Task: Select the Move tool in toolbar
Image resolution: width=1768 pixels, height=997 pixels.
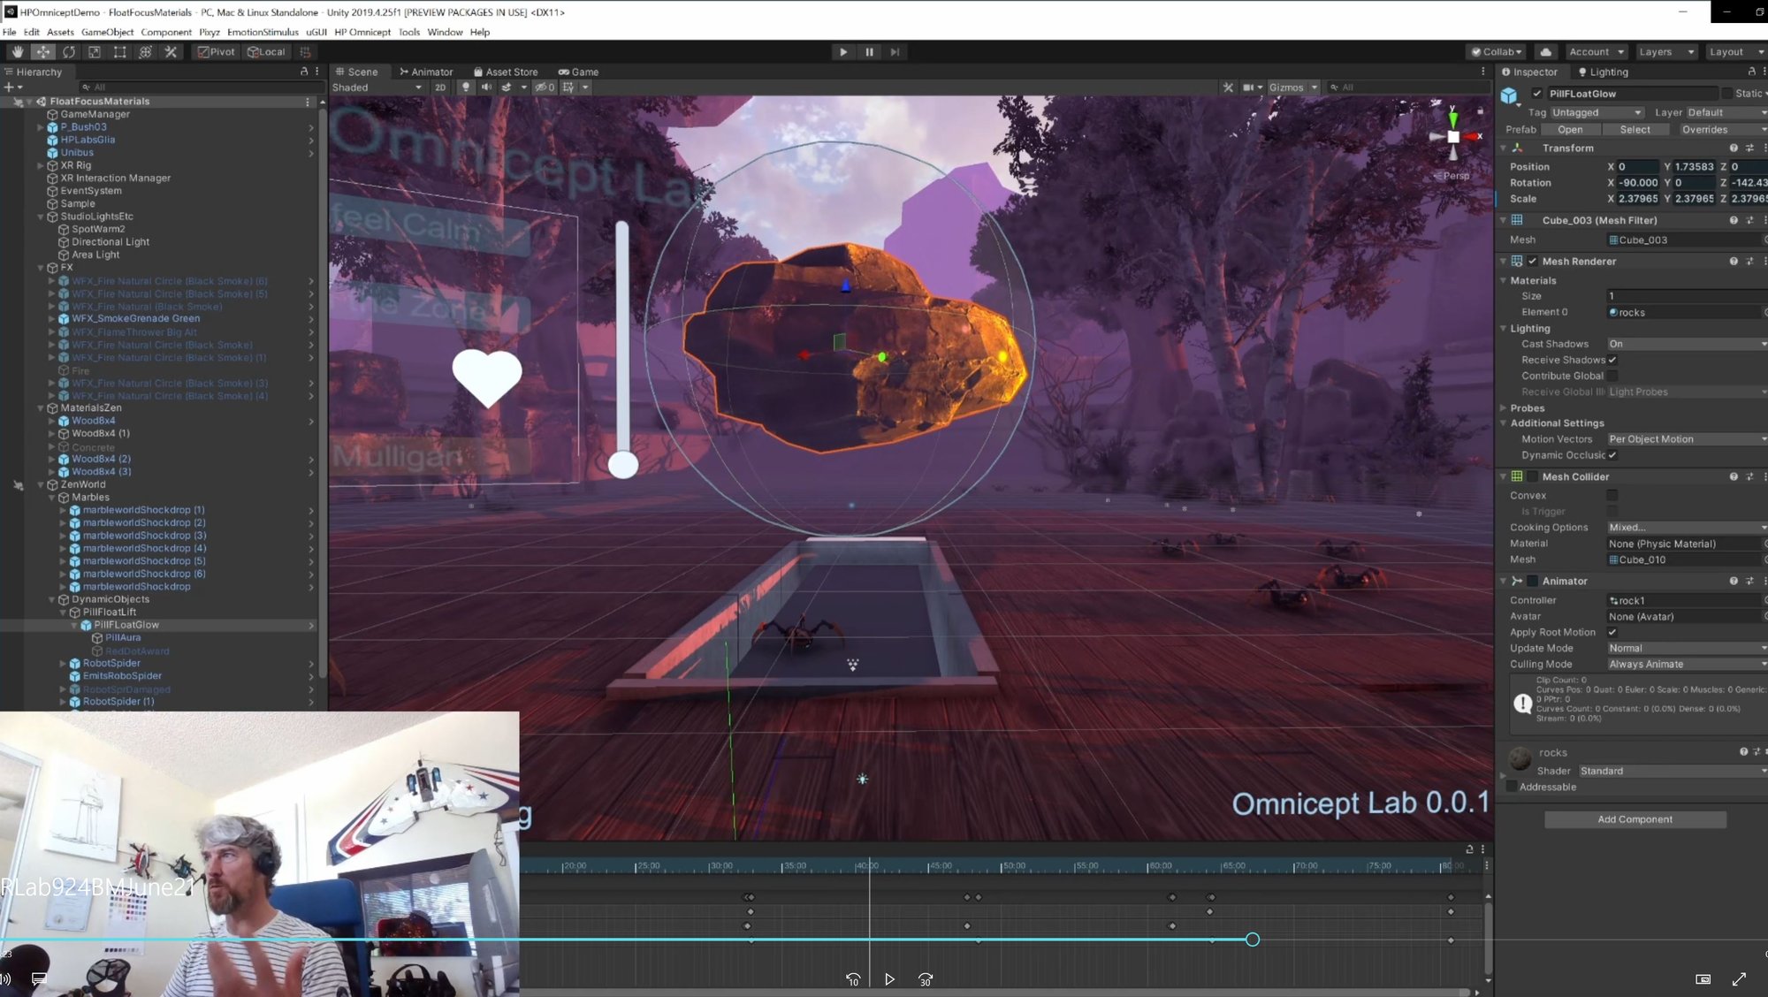Action: pyautogui.click(x=42, y=52)
